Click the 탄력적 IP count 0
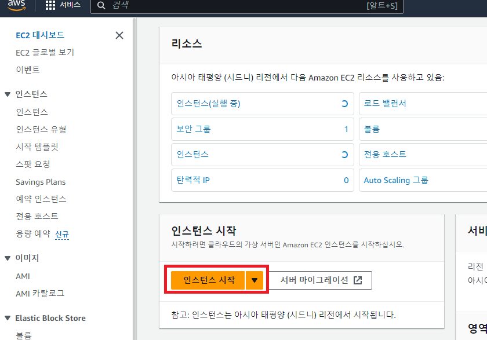 (346, 180)
